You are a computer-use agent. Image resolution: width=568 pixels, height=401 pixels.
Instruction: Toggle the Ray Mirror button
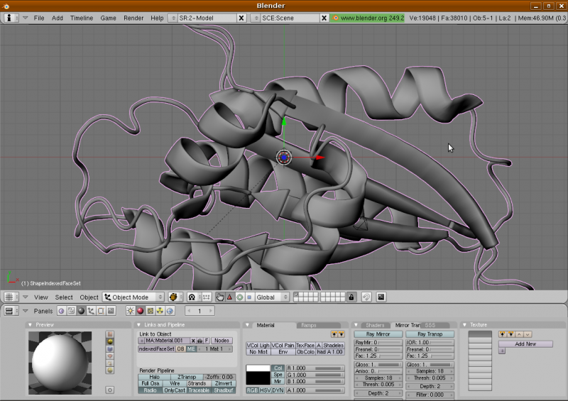pos(378,334)
